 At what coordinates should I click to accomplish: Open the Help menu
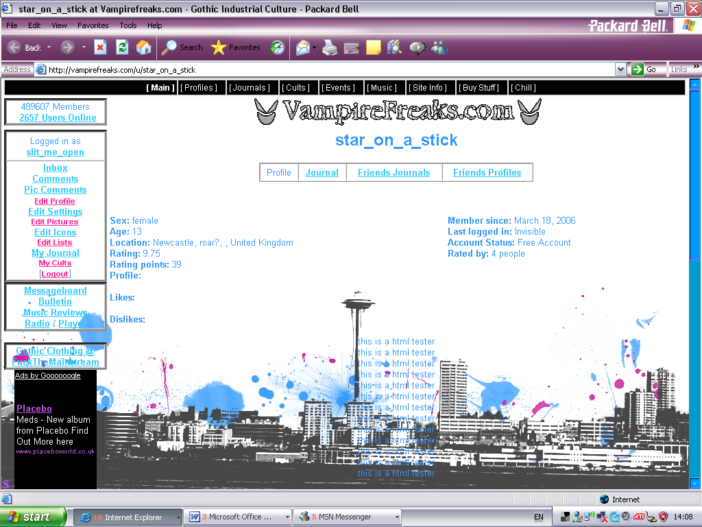154,25
